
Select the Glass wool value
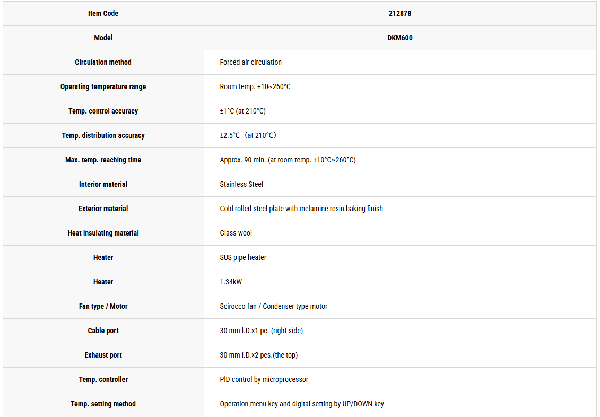point(236,233)
